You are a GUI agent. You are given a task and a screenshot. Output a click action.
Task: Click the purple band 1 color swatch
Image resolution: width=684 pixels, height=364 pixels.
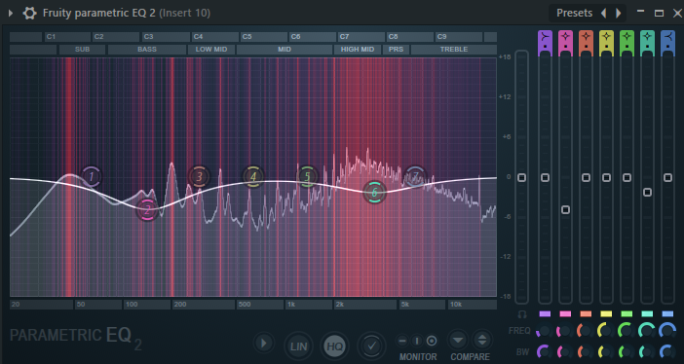(545, 313)
